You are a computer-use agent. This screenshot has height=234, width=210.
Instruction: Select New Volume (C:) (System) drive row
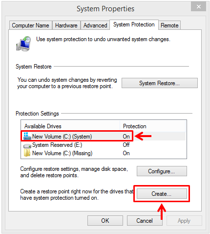[104, 136]
